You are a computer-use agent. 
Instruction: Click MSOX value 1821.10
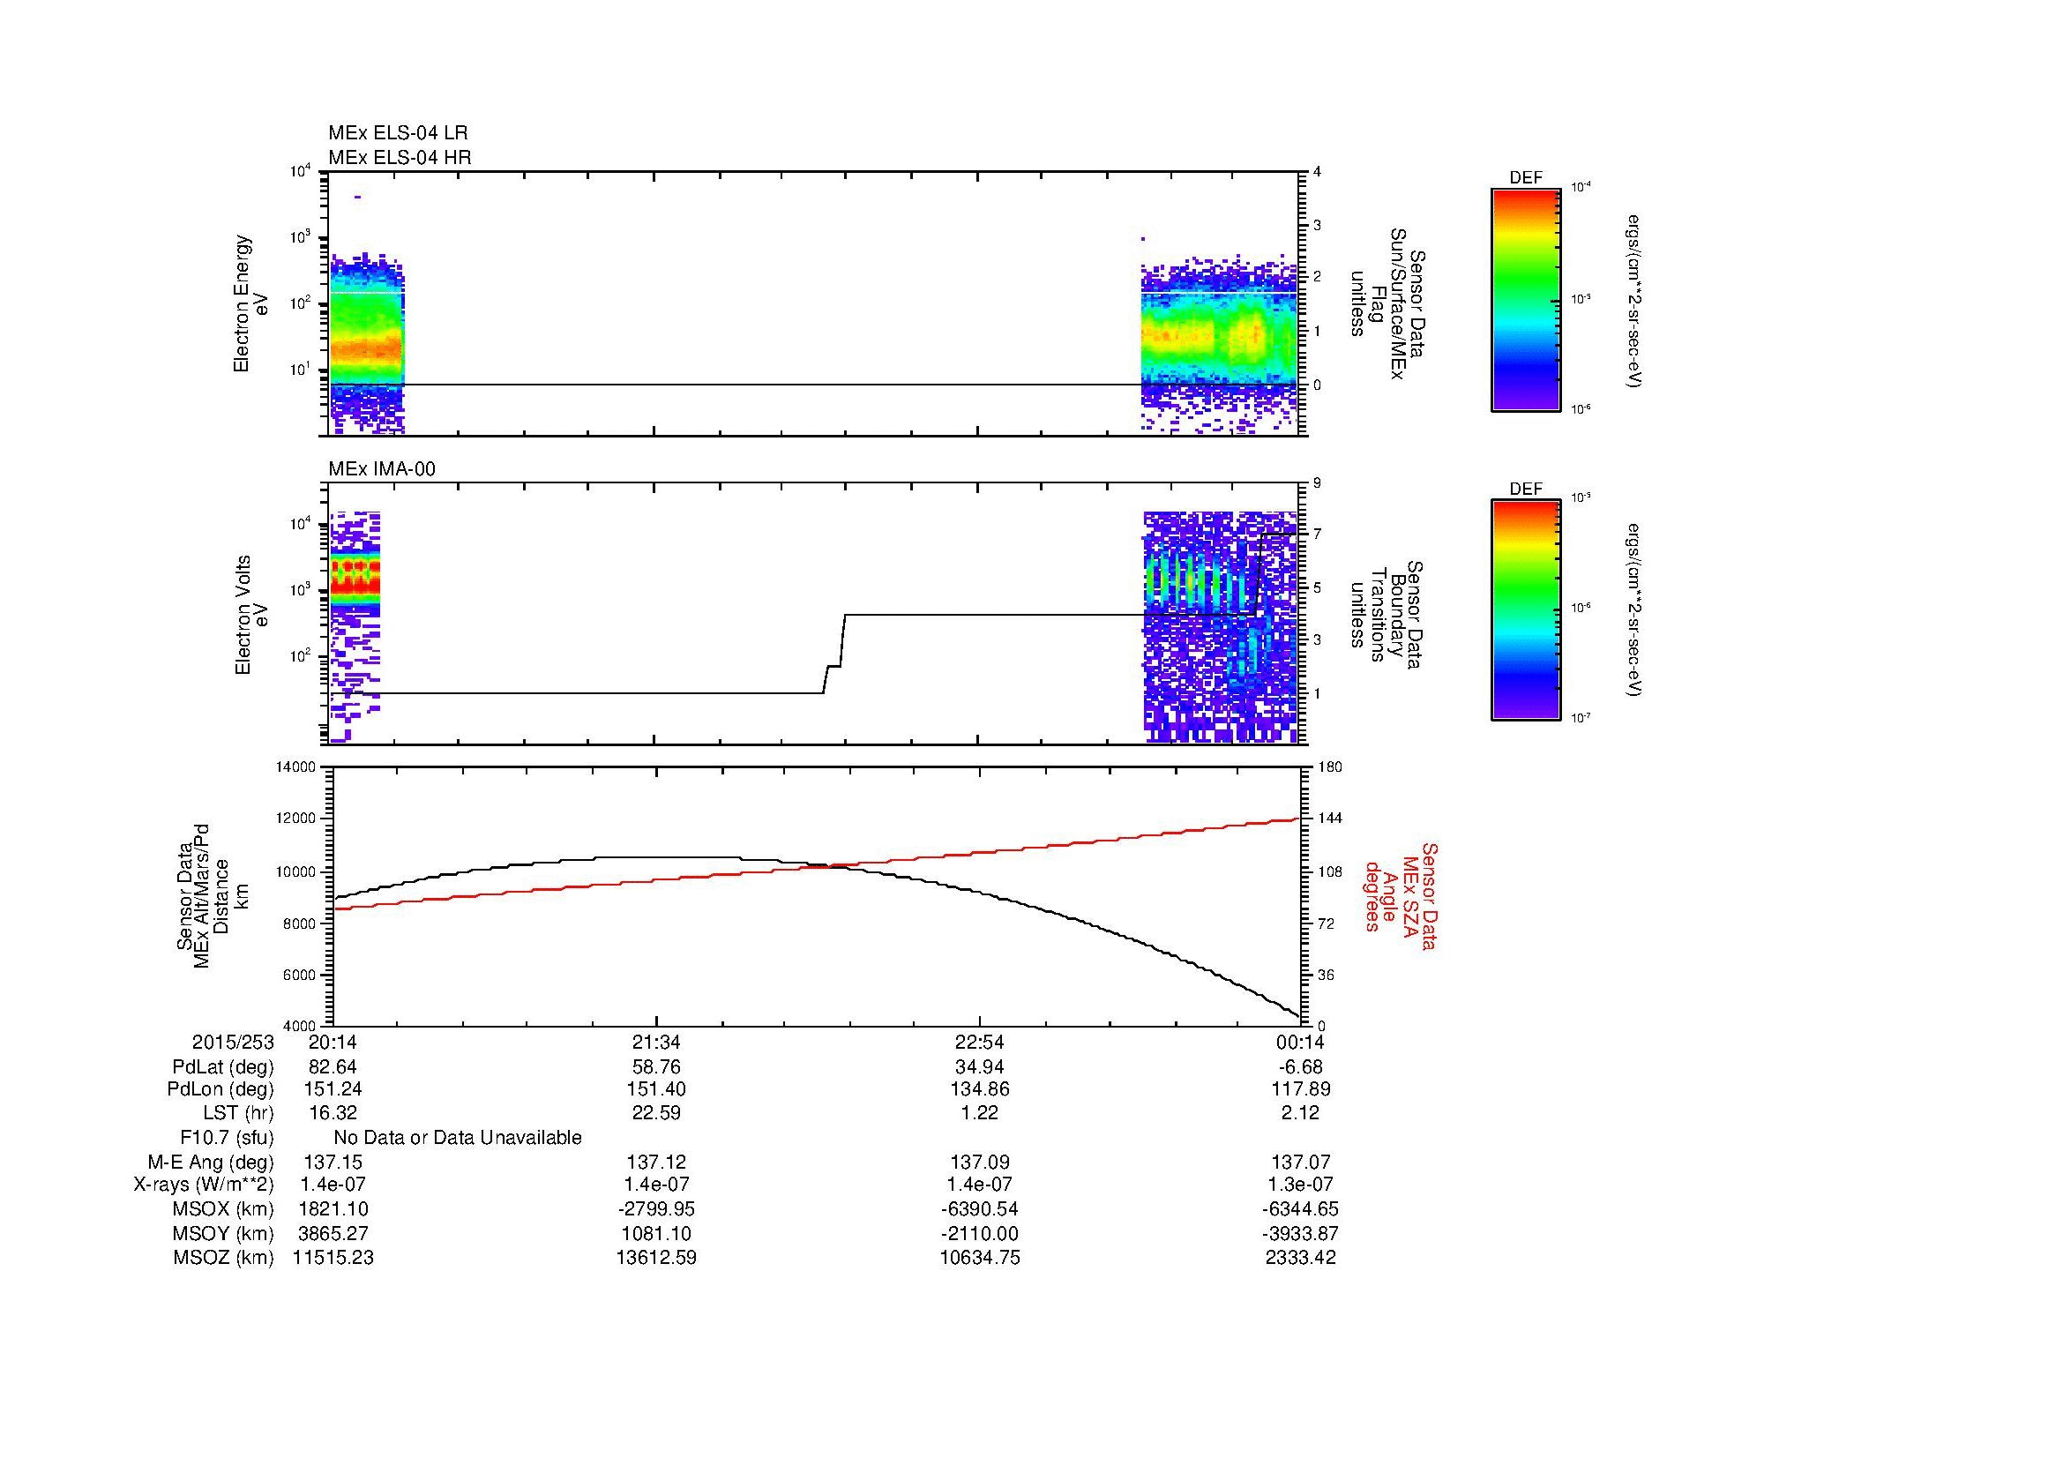pos(333,1209)
